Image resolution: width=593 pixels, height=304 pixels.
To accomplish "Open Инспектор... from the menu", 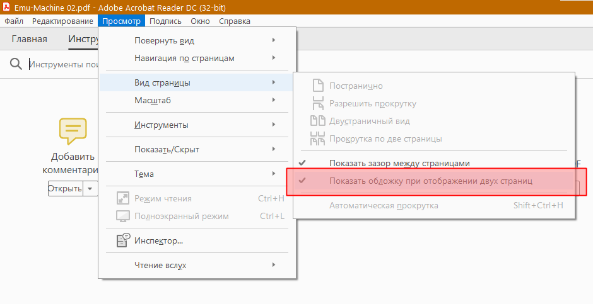I will click(197, 240).
